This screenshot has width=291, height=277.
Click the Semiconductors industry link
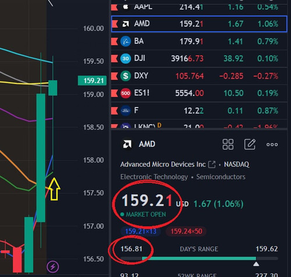pyautogui.click(x=221, y=177)
